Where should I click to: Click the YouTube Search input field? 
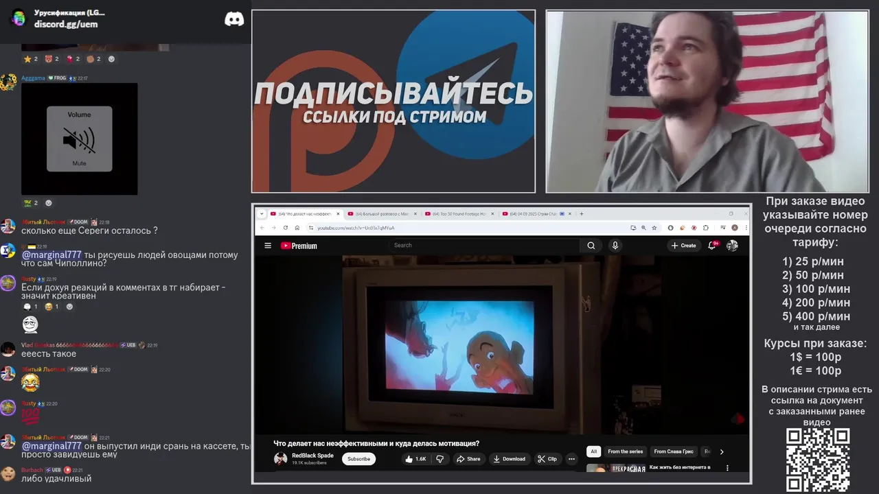[484, 245]
